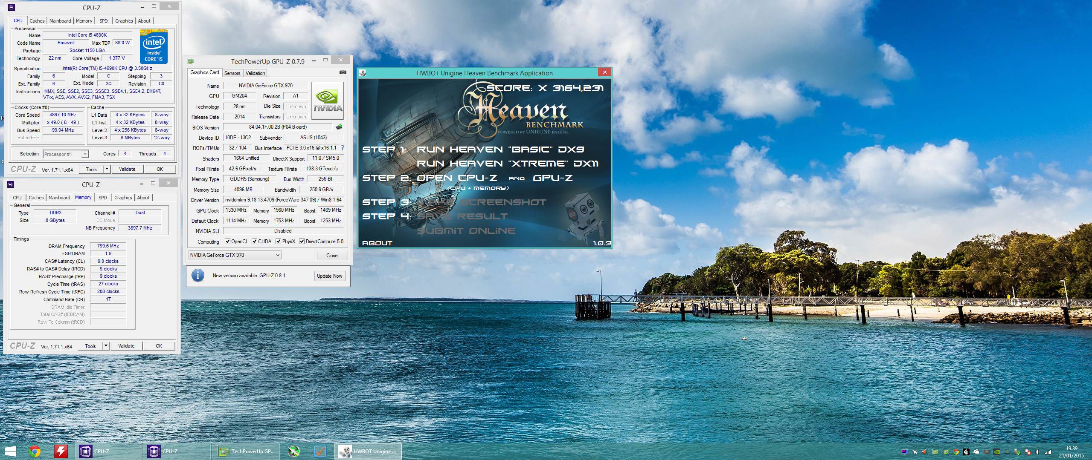The image size is (1092, 460).
Task: Open Action Center flag tray icon
Action: tap(1028, 452)
